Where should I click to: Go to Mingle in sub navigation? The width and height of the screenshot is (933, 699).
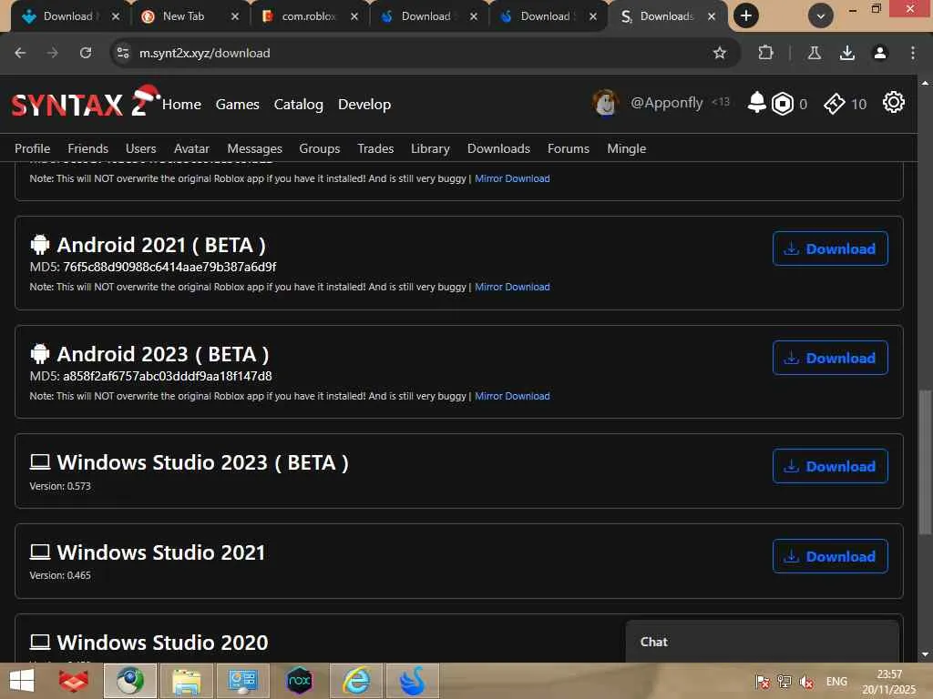tap(627, 148)
